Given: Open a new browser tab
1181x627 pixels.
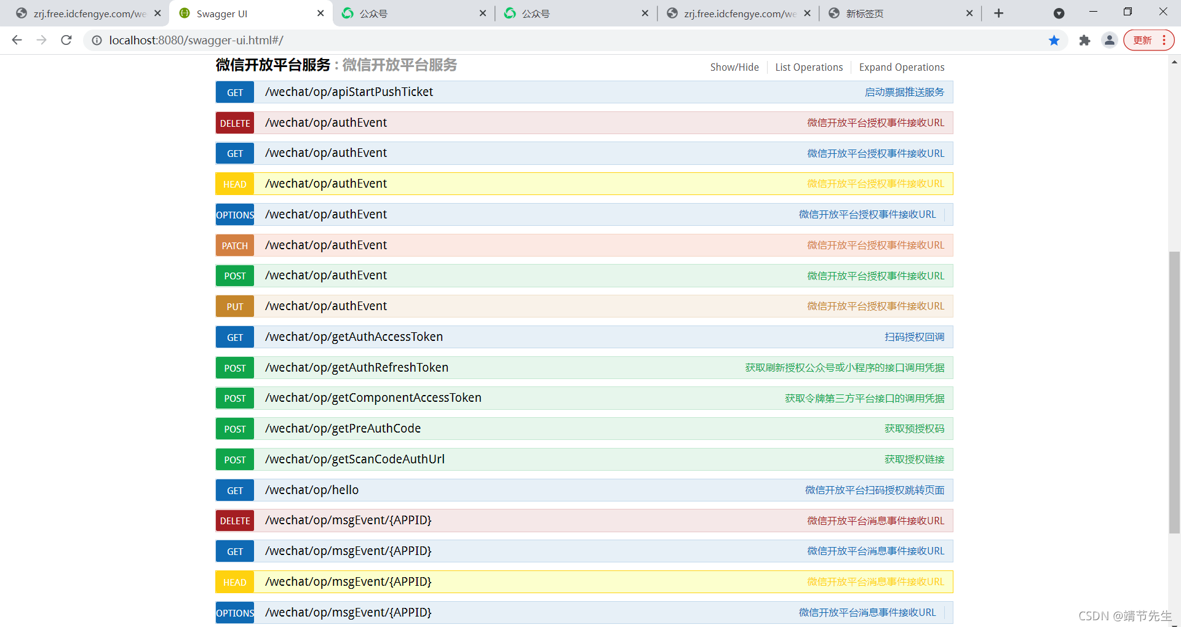Looking at the screenshot, I should 999,13.
